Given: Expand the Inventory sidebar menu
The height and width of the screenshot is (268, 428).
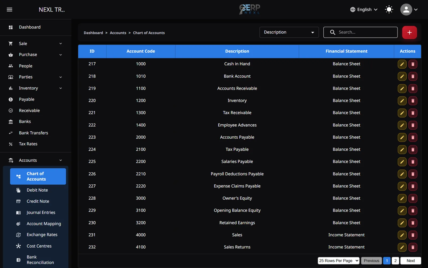Looking at the screenshot, I should [x=36, y=88].
